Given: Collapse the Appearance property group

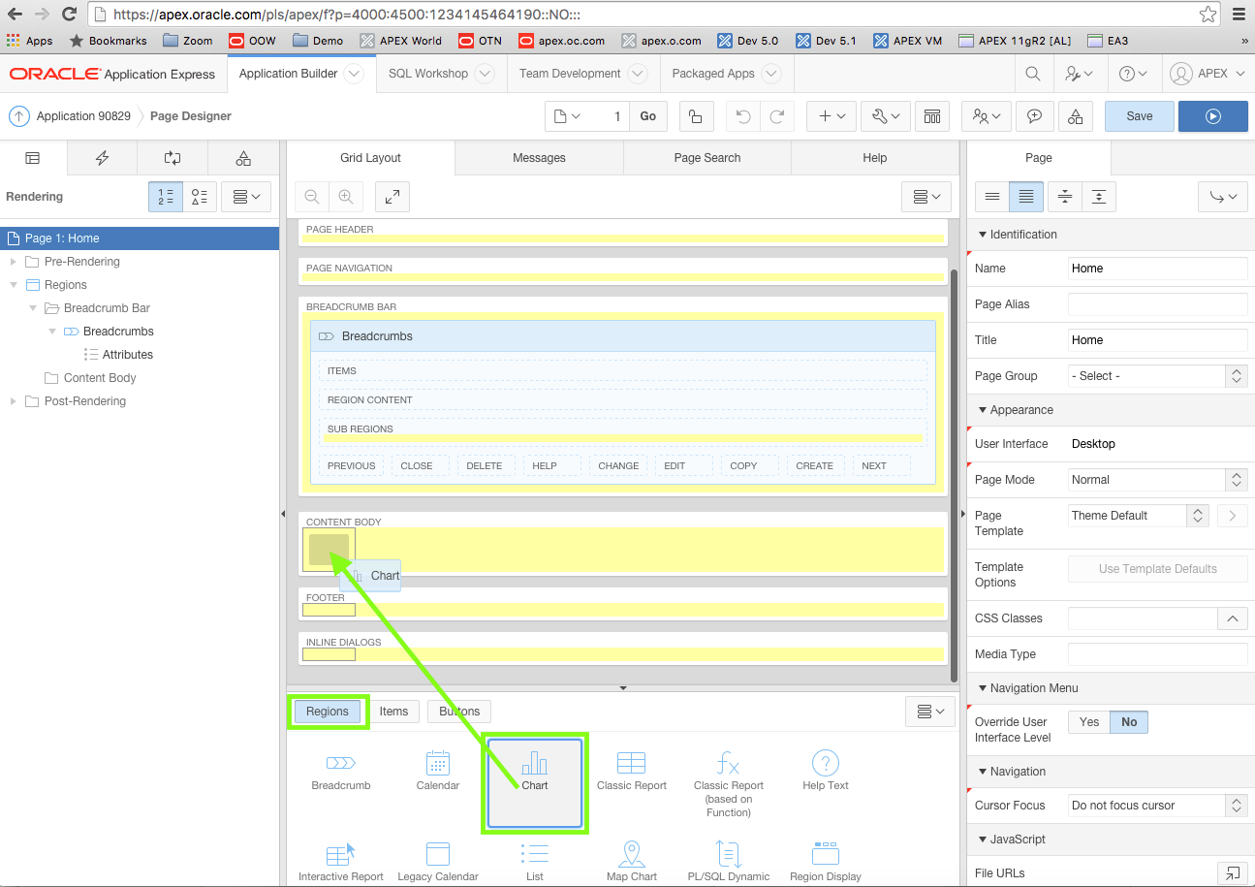Looking at the screenshot, I should pos(983,410).
